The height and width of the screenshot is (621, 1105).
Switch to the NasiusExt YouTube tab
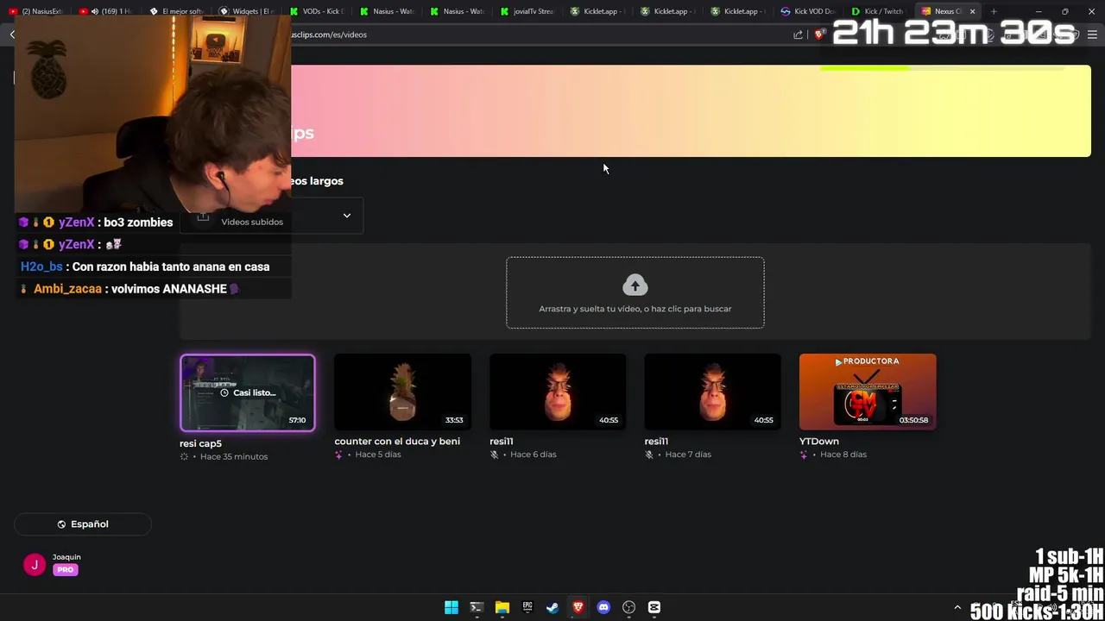click(x=36, y=11)
